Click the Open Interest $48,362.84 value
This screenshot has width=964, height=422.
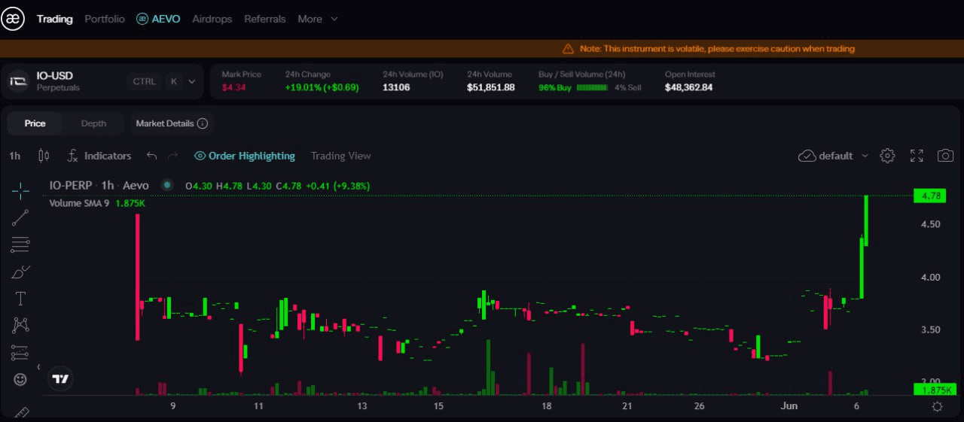tap(688, 87)
